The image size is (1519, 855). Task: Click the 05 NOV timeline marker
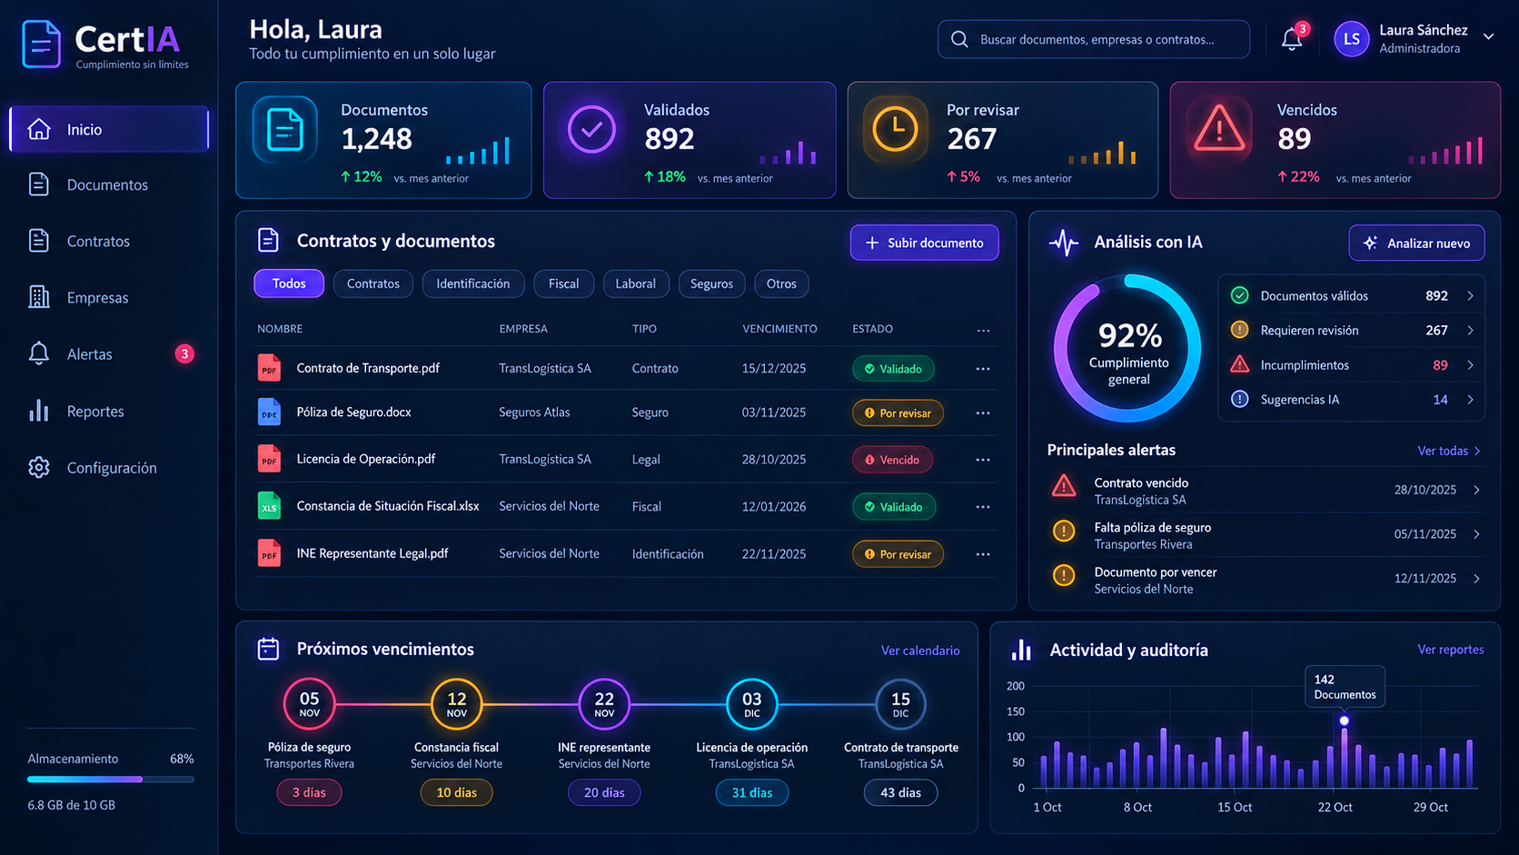click(309, 703)
